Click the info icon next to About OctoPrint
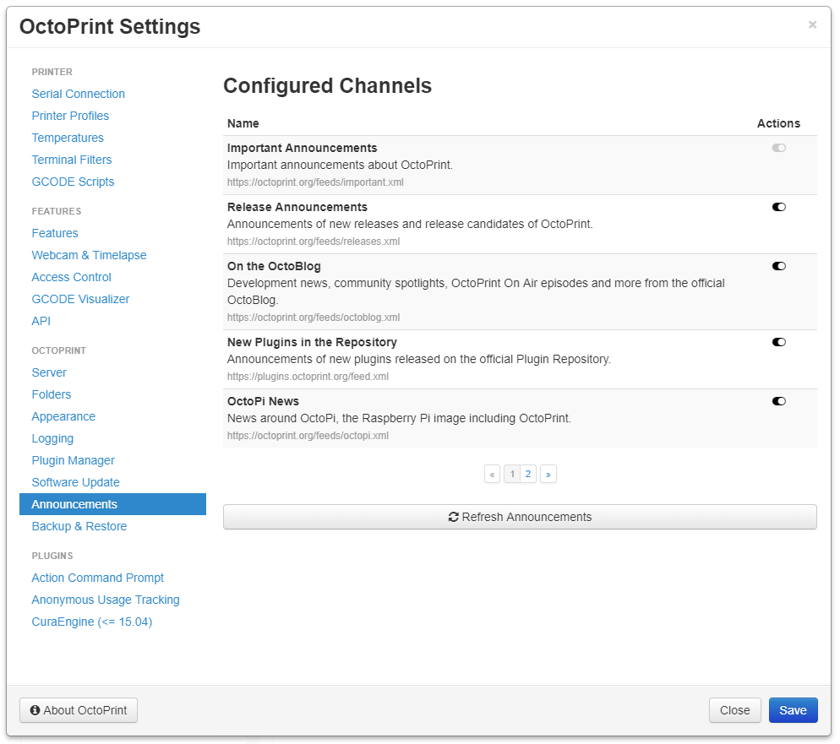Image resolution: width=840 pixels, height=744 pixels. pyautogui.click(x=35, y=710)
